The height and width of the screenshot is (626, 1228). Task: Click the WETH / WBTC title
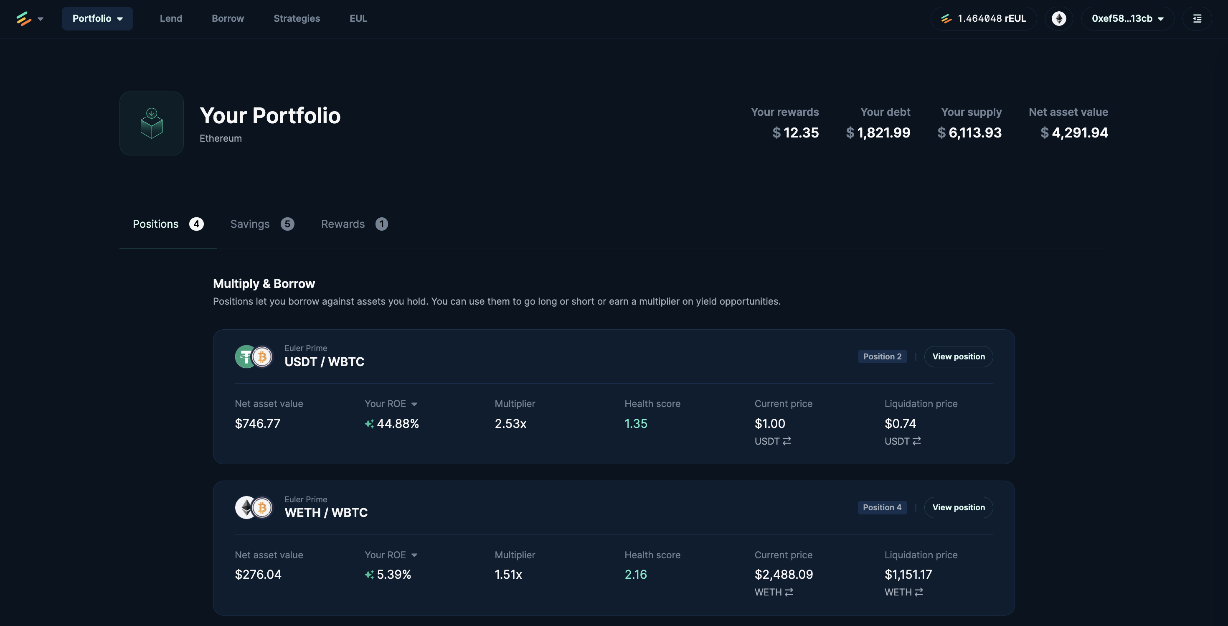(326, 513)
